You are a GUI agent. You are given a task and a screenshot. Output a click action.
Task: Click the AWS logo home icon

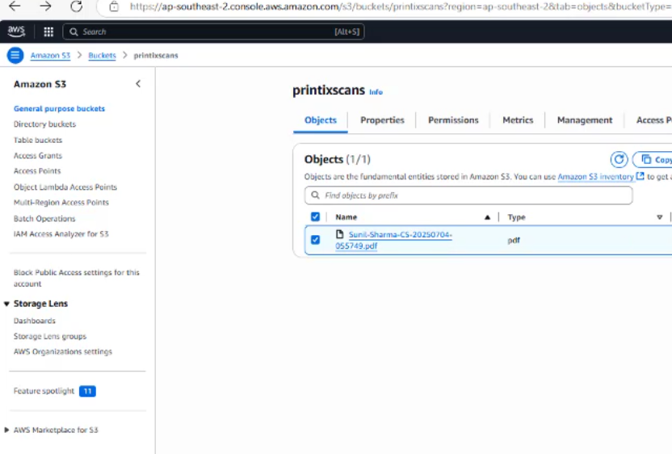[16, 32]
